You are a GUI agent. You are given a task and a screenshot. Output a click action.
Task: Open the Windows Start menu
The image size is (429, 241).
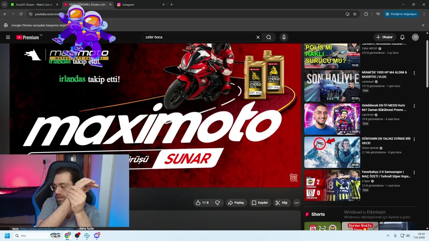[x=7, y=236]
